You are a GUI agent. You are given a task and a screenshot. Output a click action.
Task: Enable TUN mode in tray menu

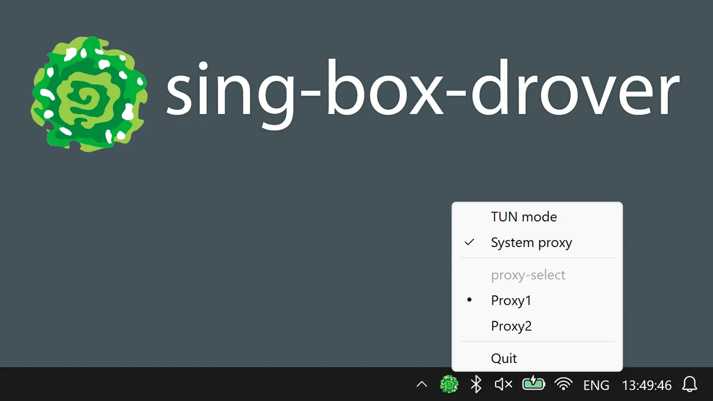tap(537, 217)
